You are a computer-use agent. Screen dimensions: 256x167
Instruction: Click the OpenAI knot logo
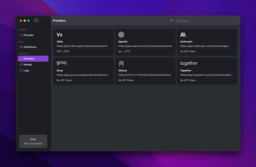(121, 35)
